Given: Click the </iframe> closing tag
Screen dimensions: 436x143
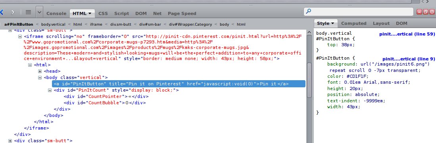Looking at the screenshot, I should click(36, 128).
